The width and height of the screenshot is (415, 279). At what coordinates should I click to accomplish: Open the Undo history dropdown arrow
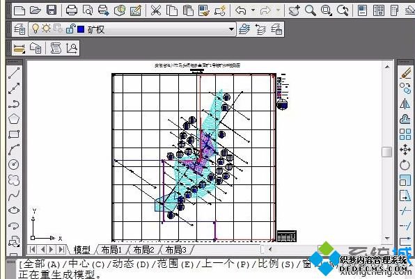pyautogui.click(x=253, y=10)
